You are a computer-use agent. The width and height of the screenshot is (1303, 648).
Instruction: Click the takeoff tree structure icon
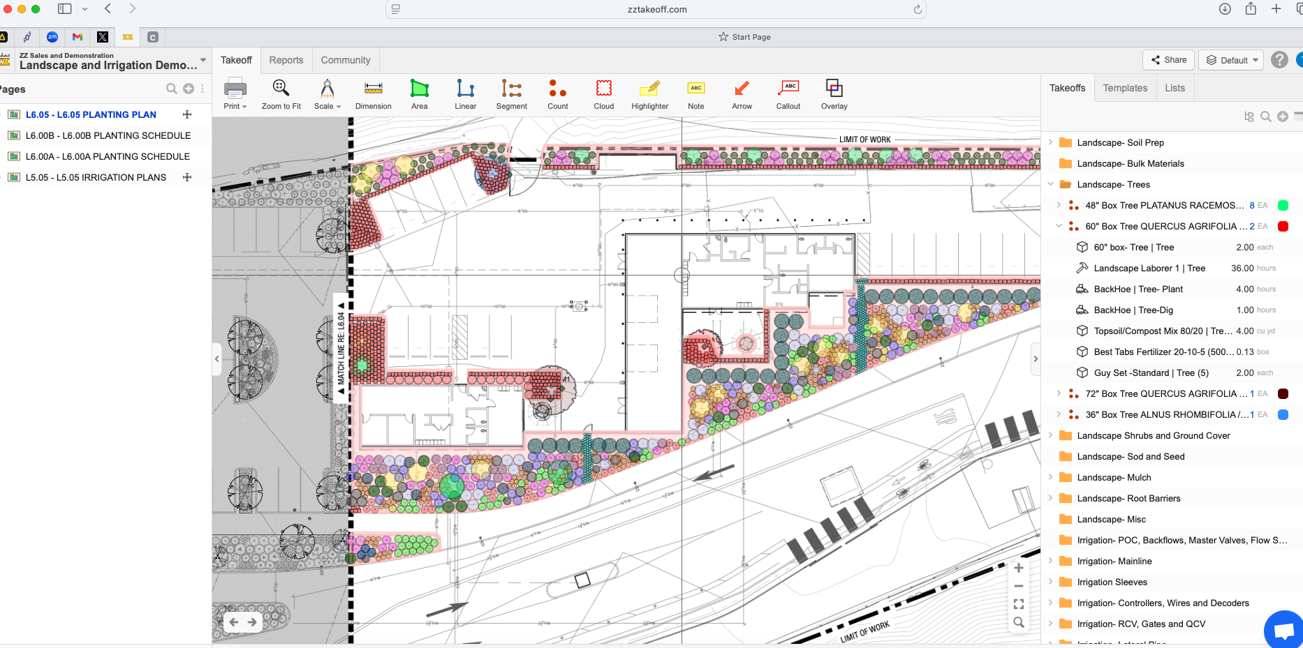[1249, 116]
